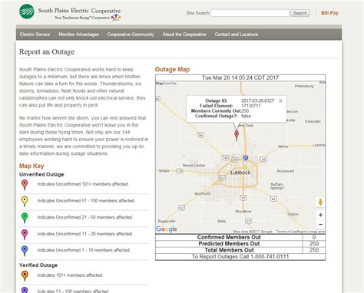The image size is (364, 293).
Task: Click the map timestamp Tue Mar 28
Action: tap(240, 77)
